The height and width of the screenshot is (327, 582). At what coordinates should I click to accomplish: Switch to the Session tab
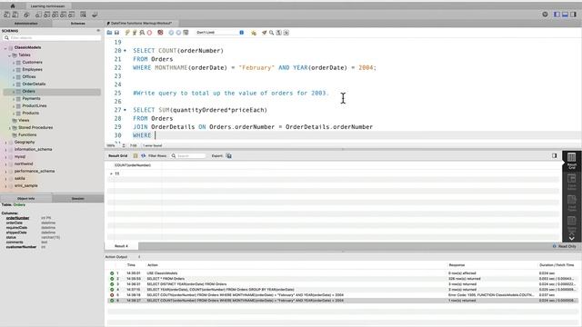coord(78,199)
